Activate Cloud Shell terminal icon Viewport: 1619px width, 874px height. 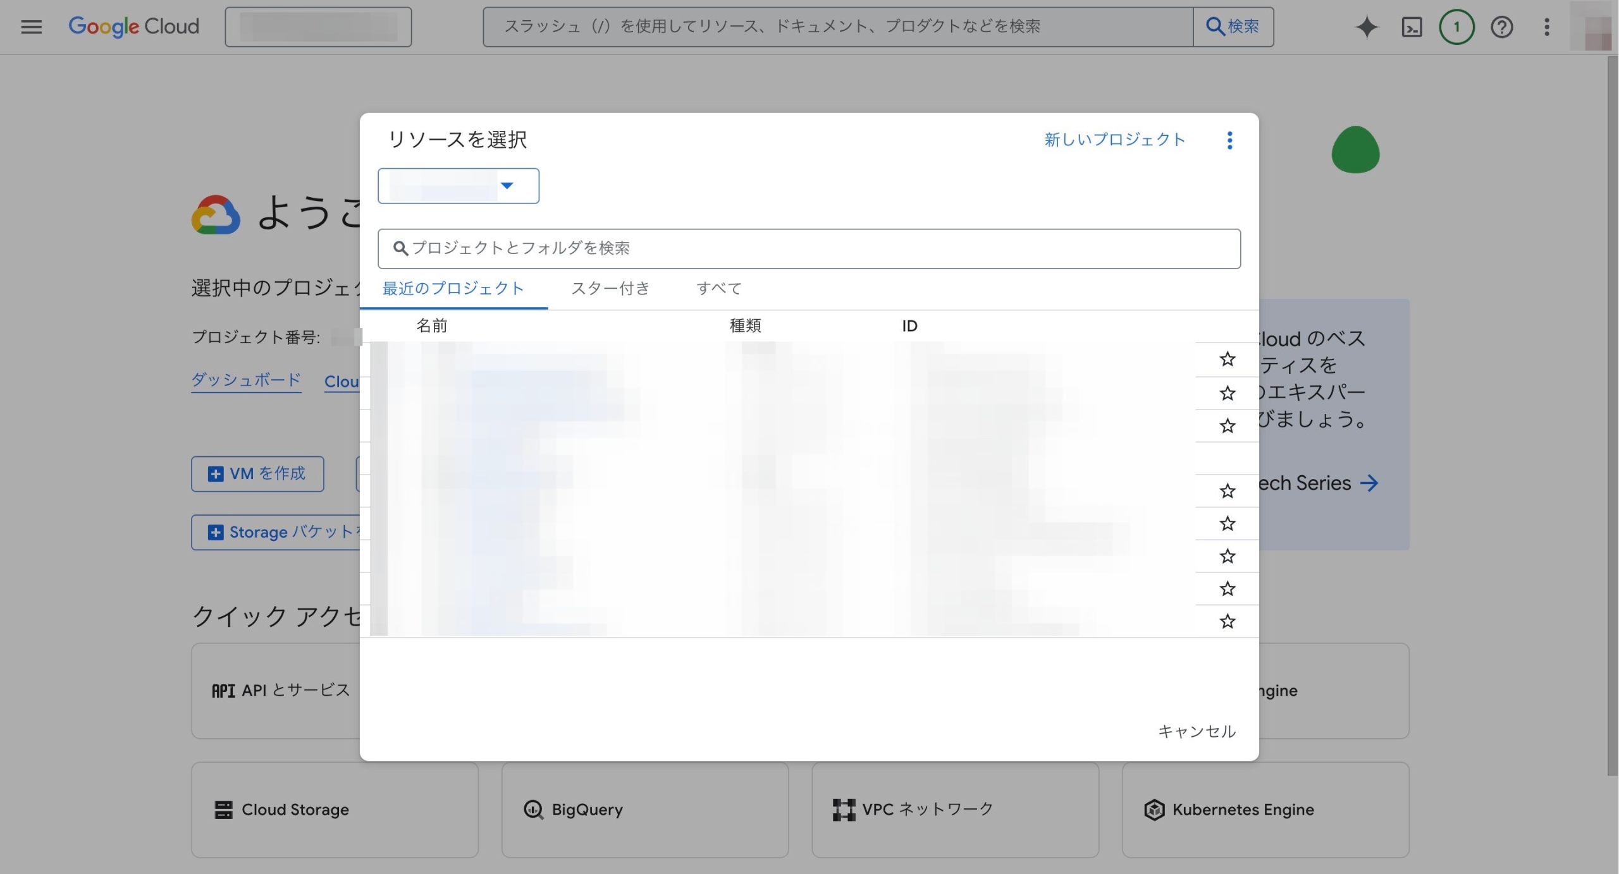pyautogui.click(x=1412, y=27)
